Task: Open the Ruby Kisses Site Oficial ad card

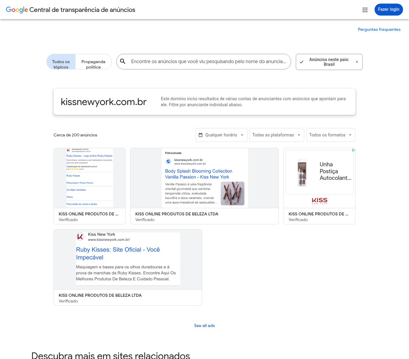Action: click(128, 267)
